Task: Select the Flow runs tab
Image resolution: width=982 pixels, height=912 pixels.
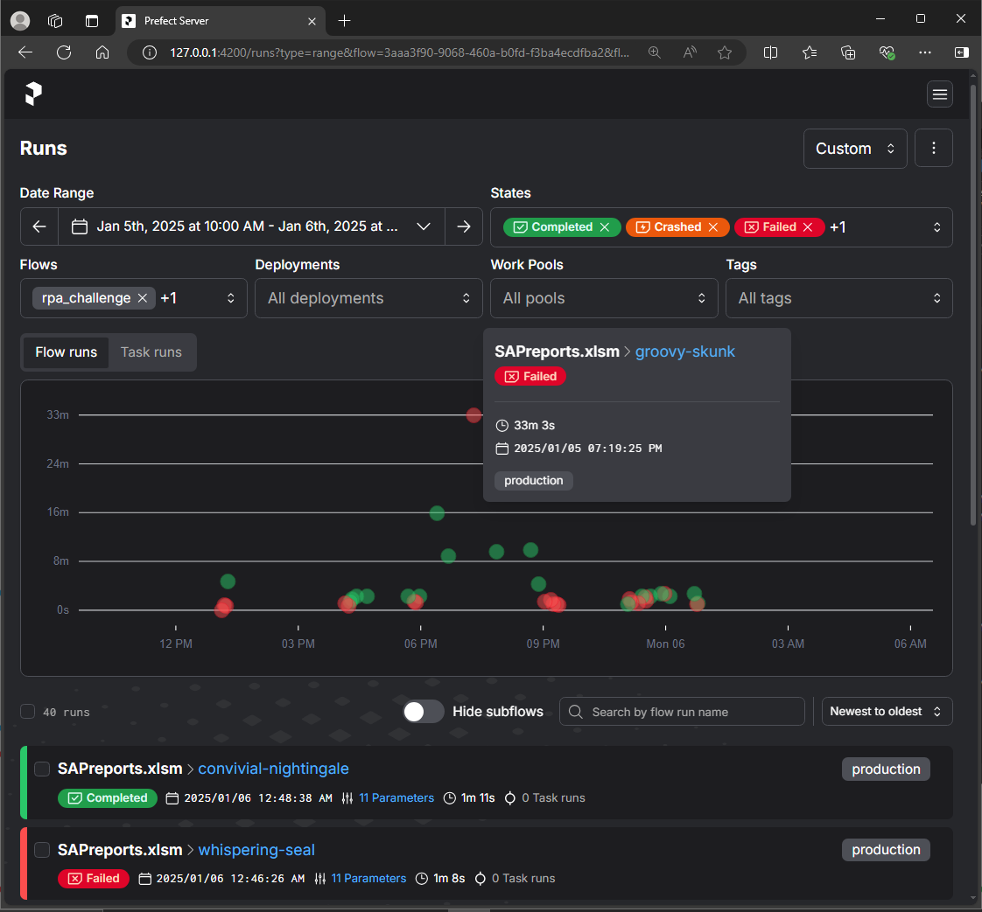Action: (66, 352)
